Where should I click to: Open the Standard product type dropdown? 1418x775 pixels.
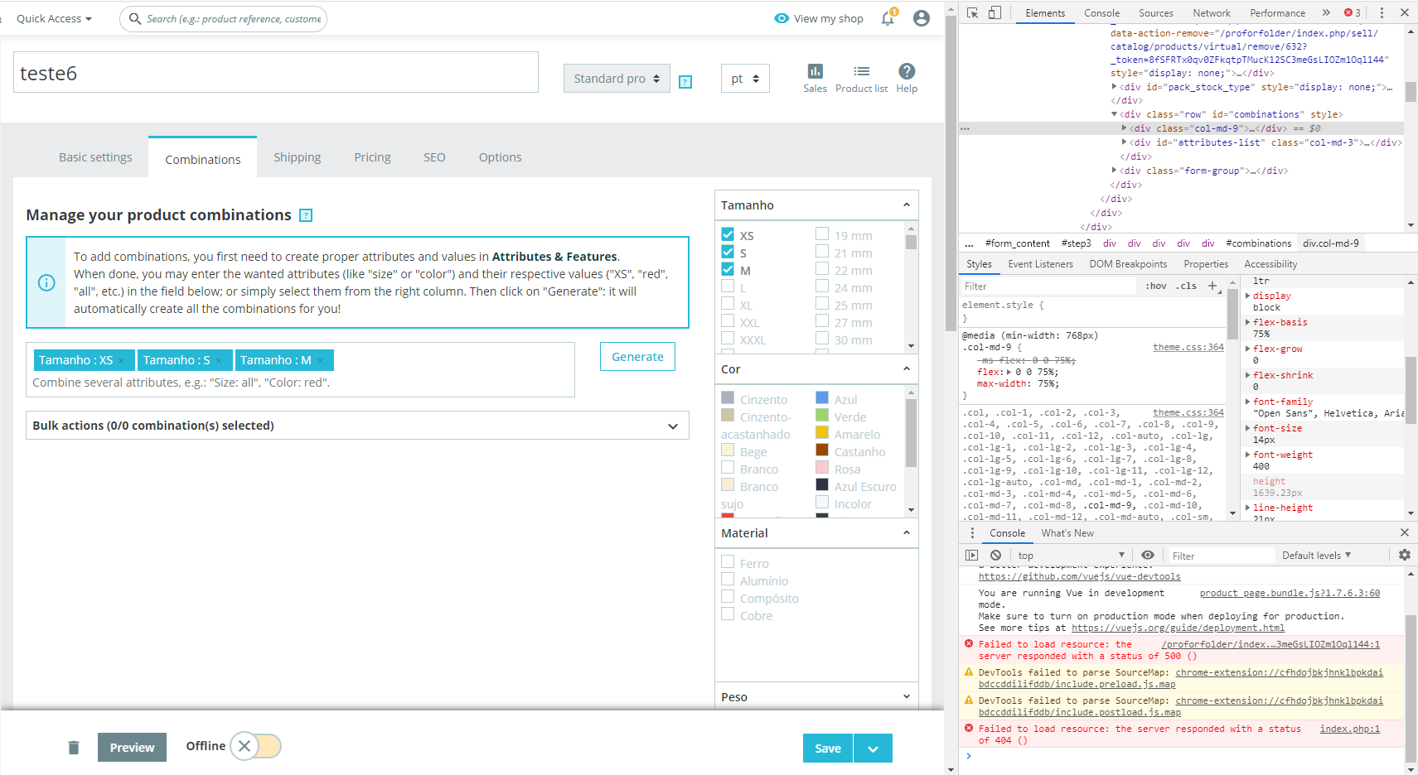pyautogui.click(x=617, y=79)
